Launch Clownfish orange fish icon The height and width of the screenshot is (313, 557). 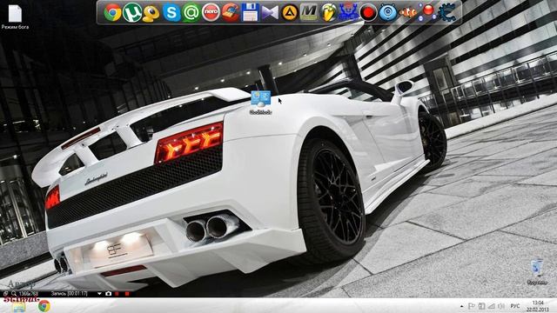click(x=407, y=13)
